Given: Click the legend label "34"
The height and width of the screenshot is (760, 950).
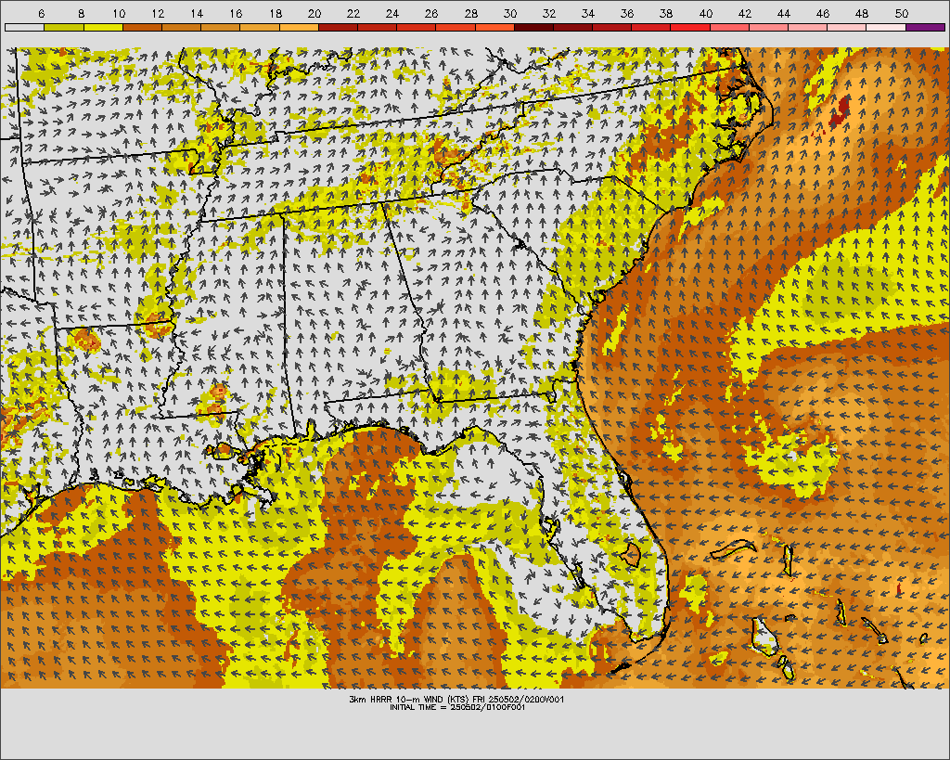Looking at the screenshot, I should (x=588, y=13).
